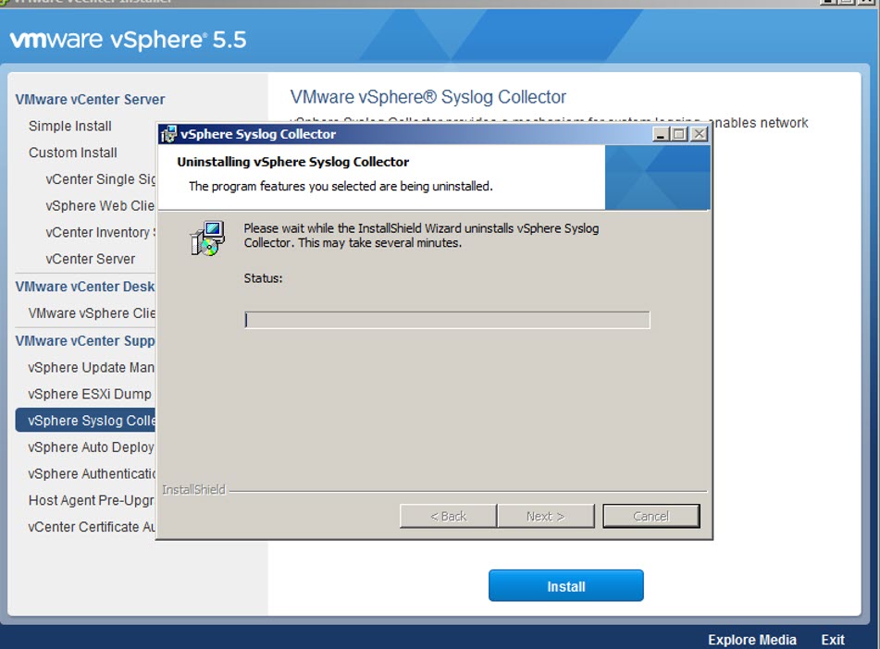Click the Exit link at bottom
The image size is (880, 649).
click(x=832, y=640)
